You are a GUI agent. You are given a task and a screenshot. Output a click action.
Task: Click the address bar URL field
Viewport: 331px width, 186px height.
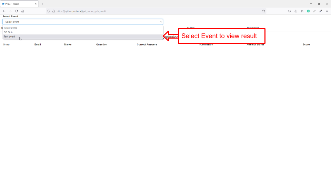click(155, 11)
